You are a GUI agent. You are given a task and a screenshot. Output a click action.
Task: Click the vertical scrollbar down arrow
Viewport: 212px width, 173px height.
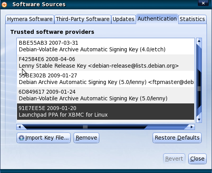[x=199, y=119]
